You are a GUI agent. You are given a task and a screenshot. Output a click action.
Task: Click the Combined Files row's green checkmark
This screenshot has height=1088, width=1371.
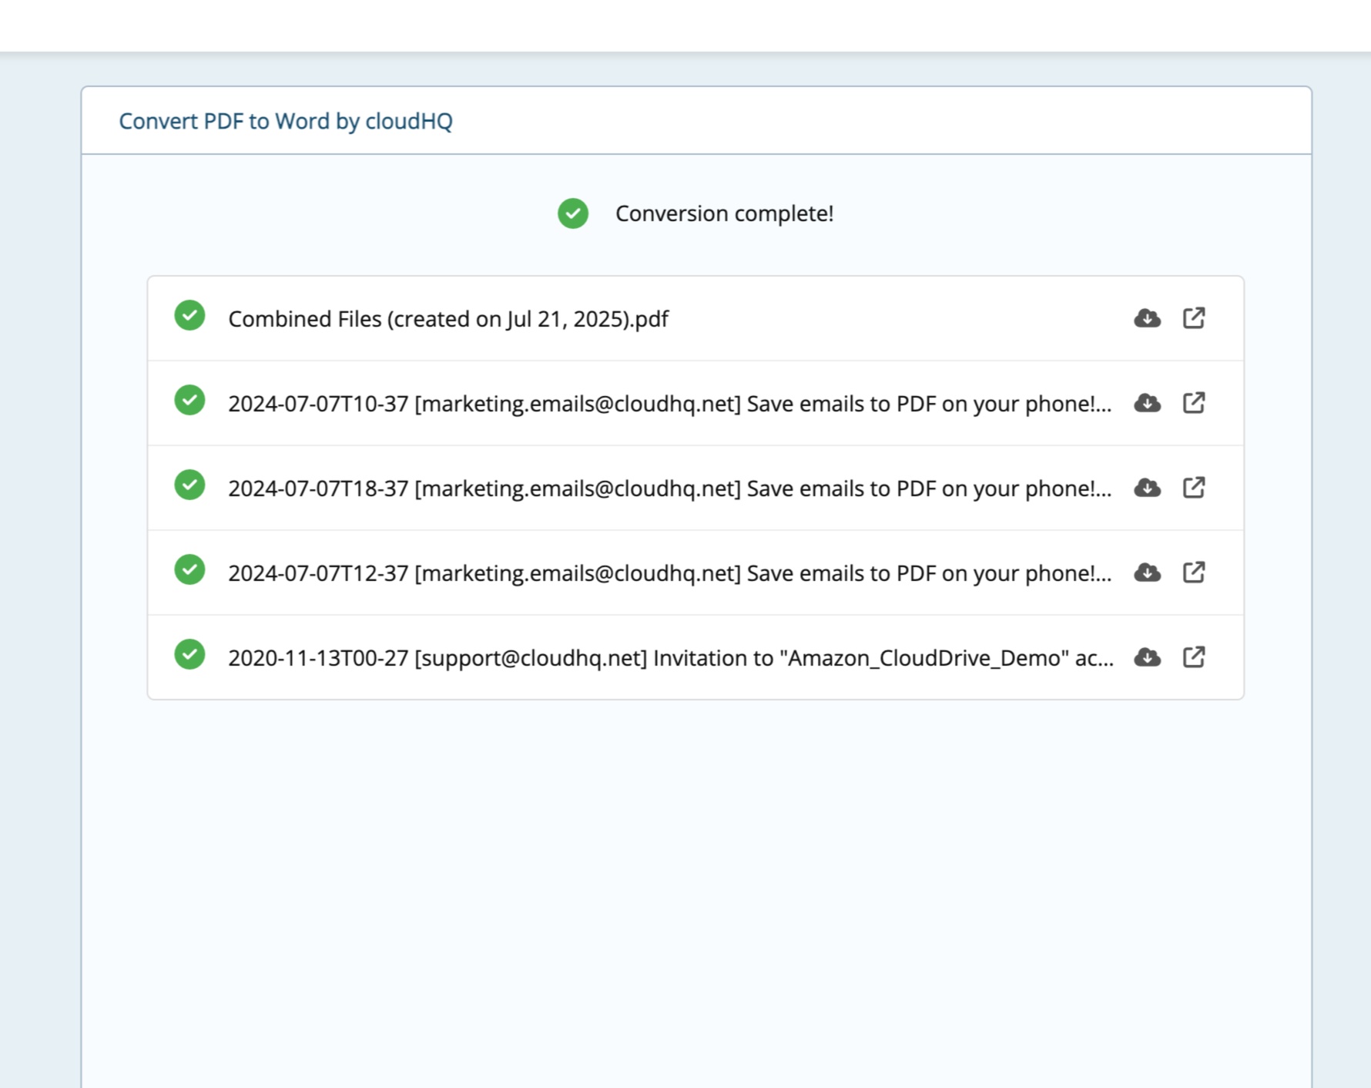(x=189, y=315)
